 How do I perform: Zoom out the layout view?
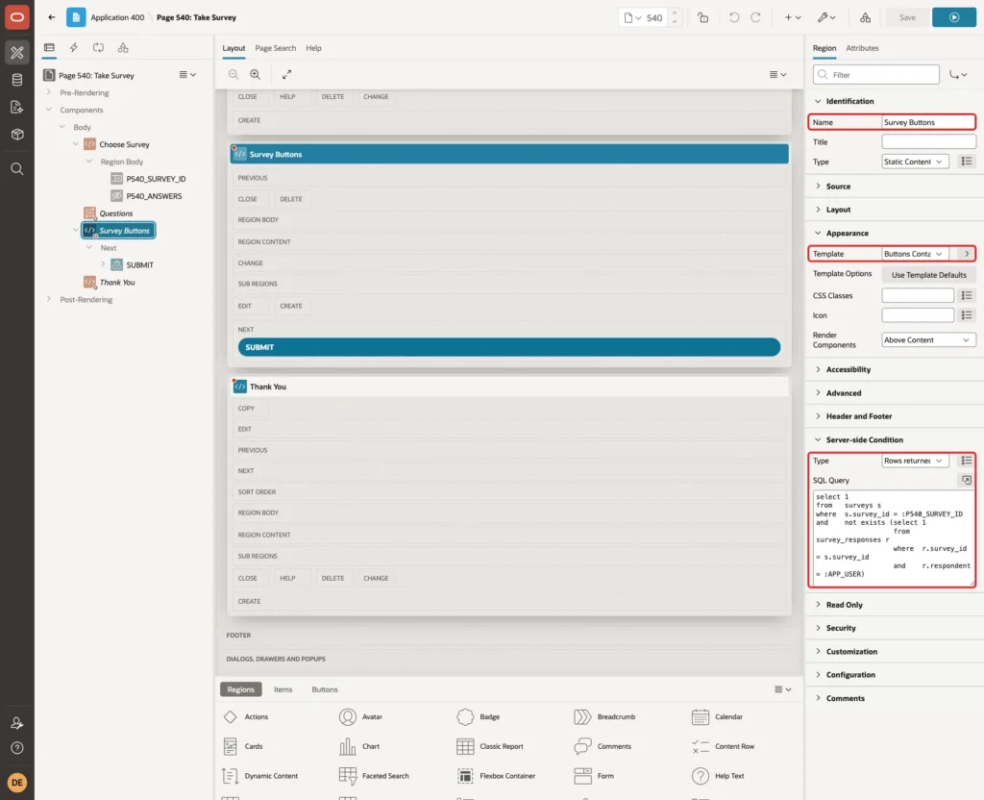tap(234, 75)
